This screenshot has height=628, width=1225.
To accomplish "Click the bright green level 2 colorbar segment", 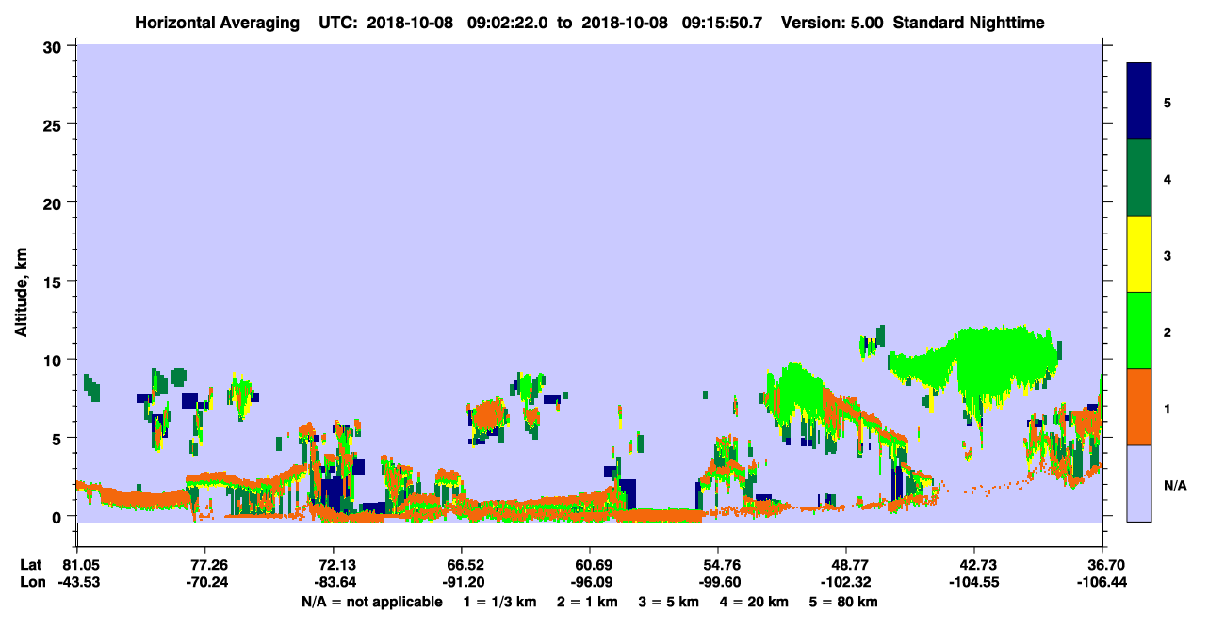I will (x=1139, y=330).
